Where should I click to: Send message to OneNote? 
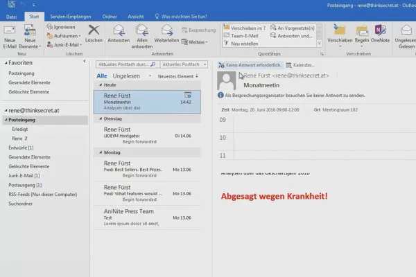coord(380,34)
